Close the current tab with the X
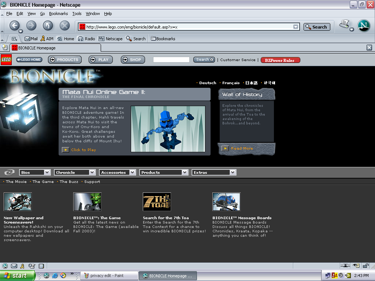Image resolution: width=375 pixels, height=281 pixels. pyautogui.click(x=369, y=48)
